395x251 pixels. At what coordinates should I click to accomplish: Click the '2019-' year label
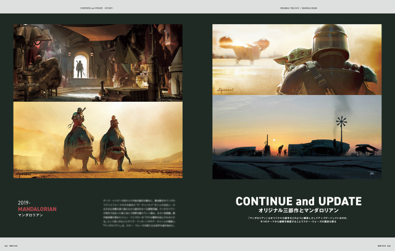[x=24, y=203]
